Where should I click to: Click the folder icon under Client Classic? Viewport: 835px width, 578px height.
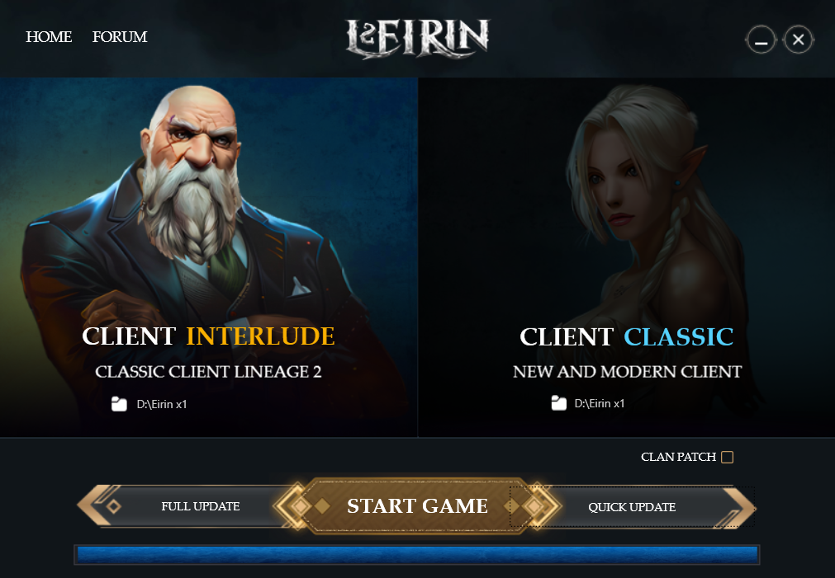click(558, 403)
